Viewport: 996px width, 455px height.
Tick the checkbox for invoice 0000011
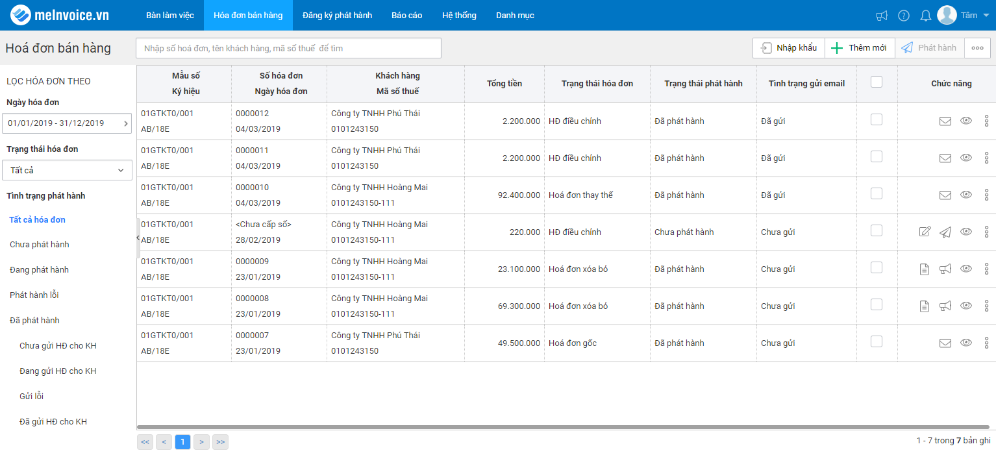tap(877, 156)
